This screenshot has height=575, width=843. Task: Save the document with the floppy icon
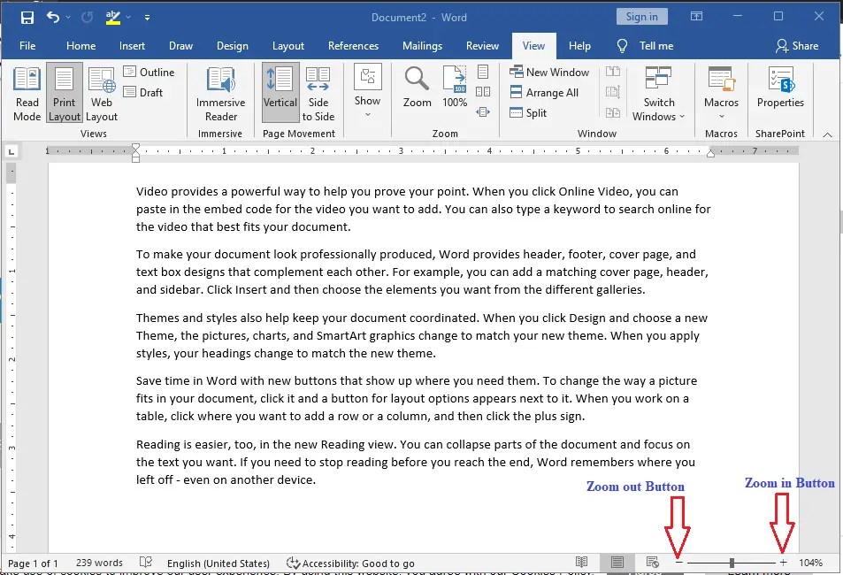[27, 17]
